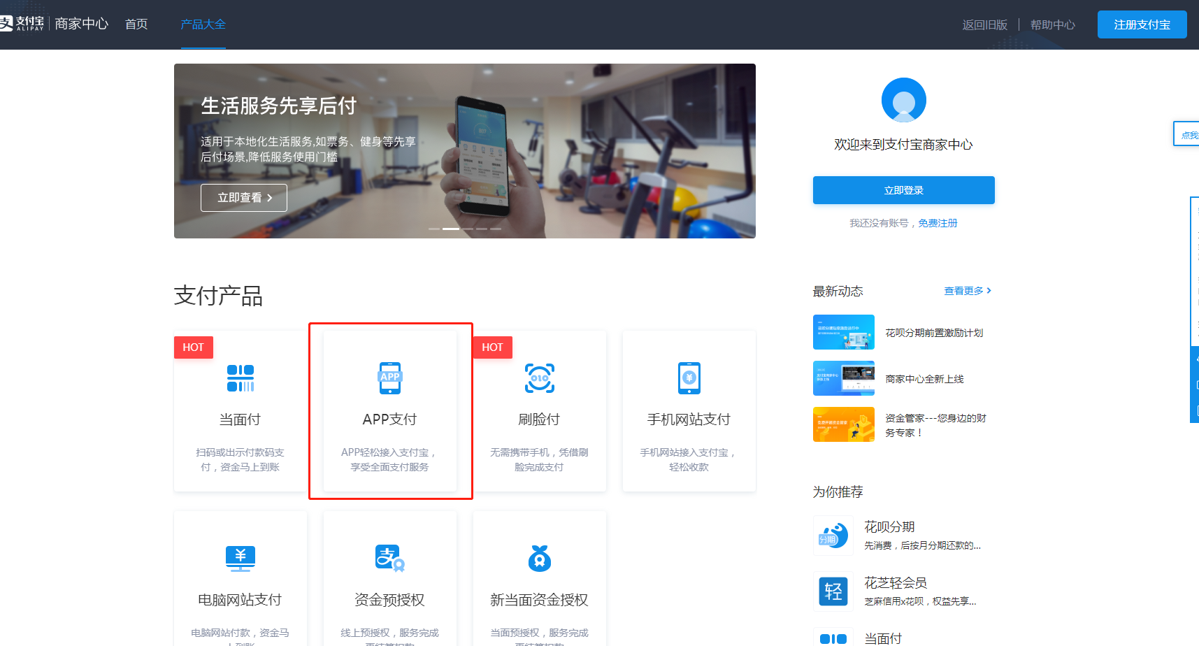Click 立即查看 banner button

[244, 198]
